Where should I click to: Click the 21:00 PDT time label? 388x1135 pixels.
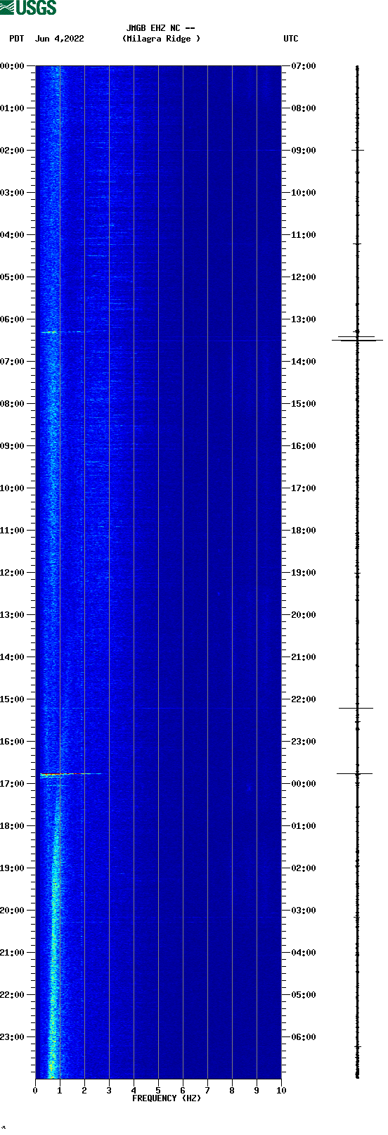(x=13, y=953)
